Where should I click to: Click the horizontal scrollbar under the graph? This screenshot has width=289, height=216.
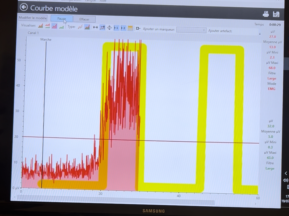click(x=116, y=200)
